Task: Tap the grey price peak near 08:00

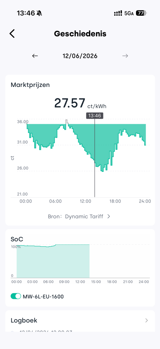Action: (x=67, y=122)
